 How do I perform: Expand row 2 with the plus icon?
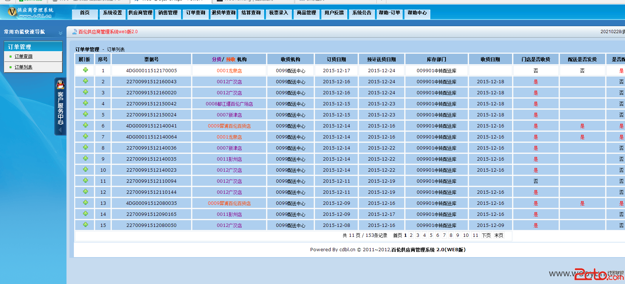tap(85, 81)
